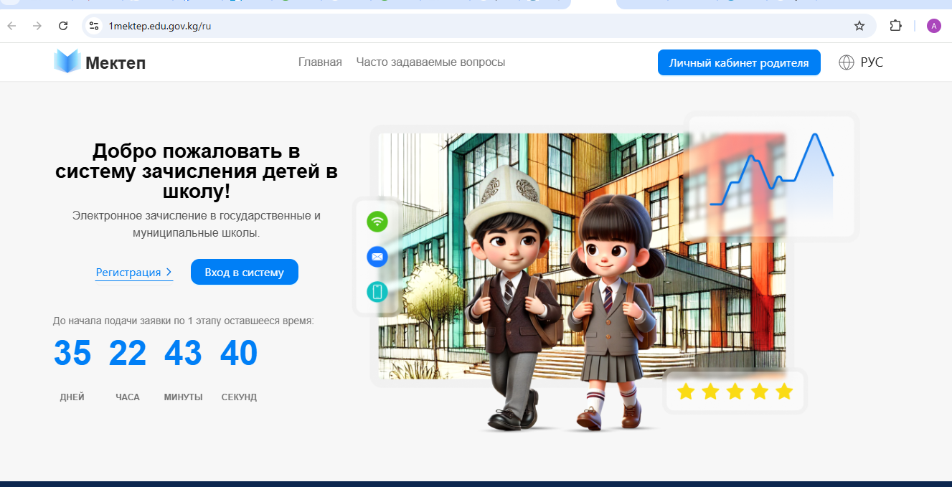Click the blue envelope mail icon
The height and width of the screenshot is (487, 952).
pyautogui.click(x=377, y=256)
